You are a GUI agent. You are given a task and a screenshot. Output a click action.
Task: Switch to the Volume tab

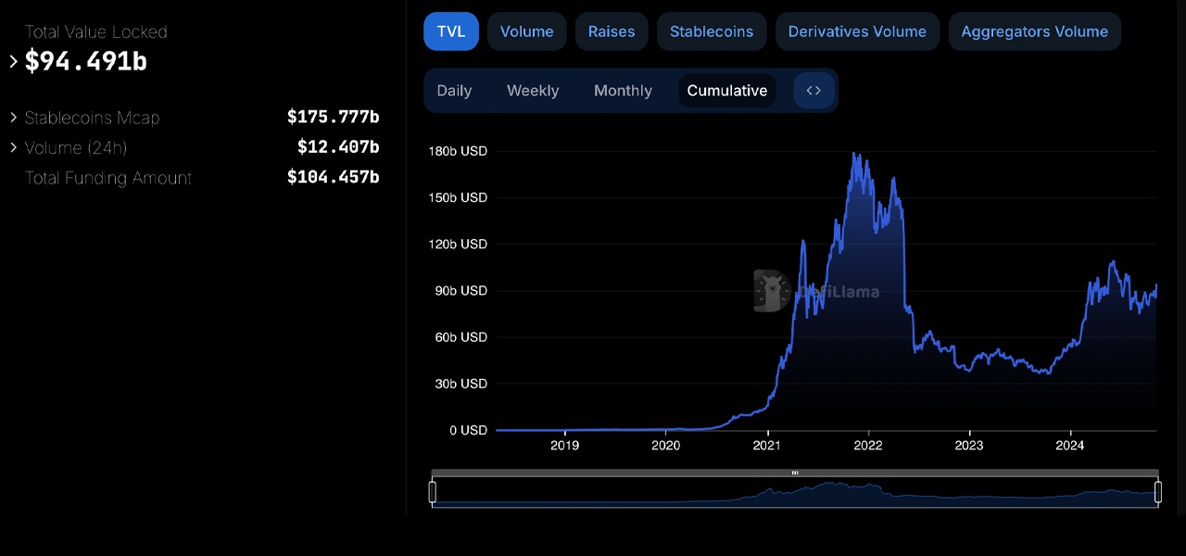tap(526, 31)
